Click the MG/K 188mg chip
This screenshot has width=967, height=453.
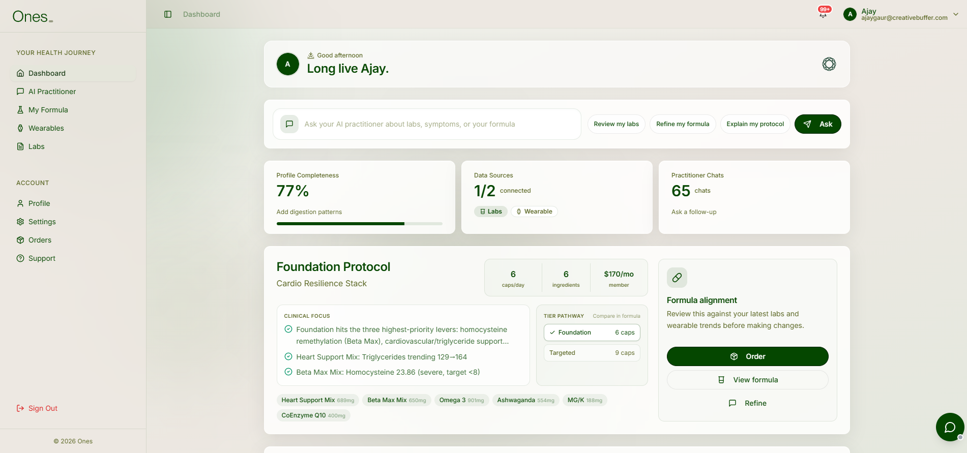click(x=585, y=400)
